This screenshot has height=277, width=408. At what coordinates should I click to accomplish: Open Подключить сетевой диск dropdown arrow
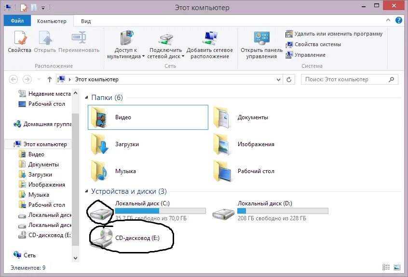(x=183, y=56)
